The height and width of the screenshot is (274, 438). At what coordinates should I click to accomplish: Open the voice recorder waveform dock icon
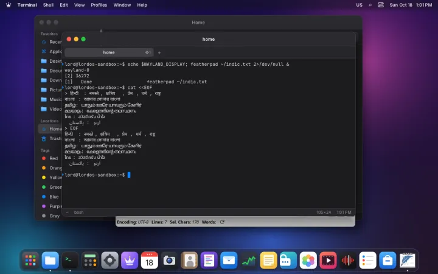[x=348, y=261]
